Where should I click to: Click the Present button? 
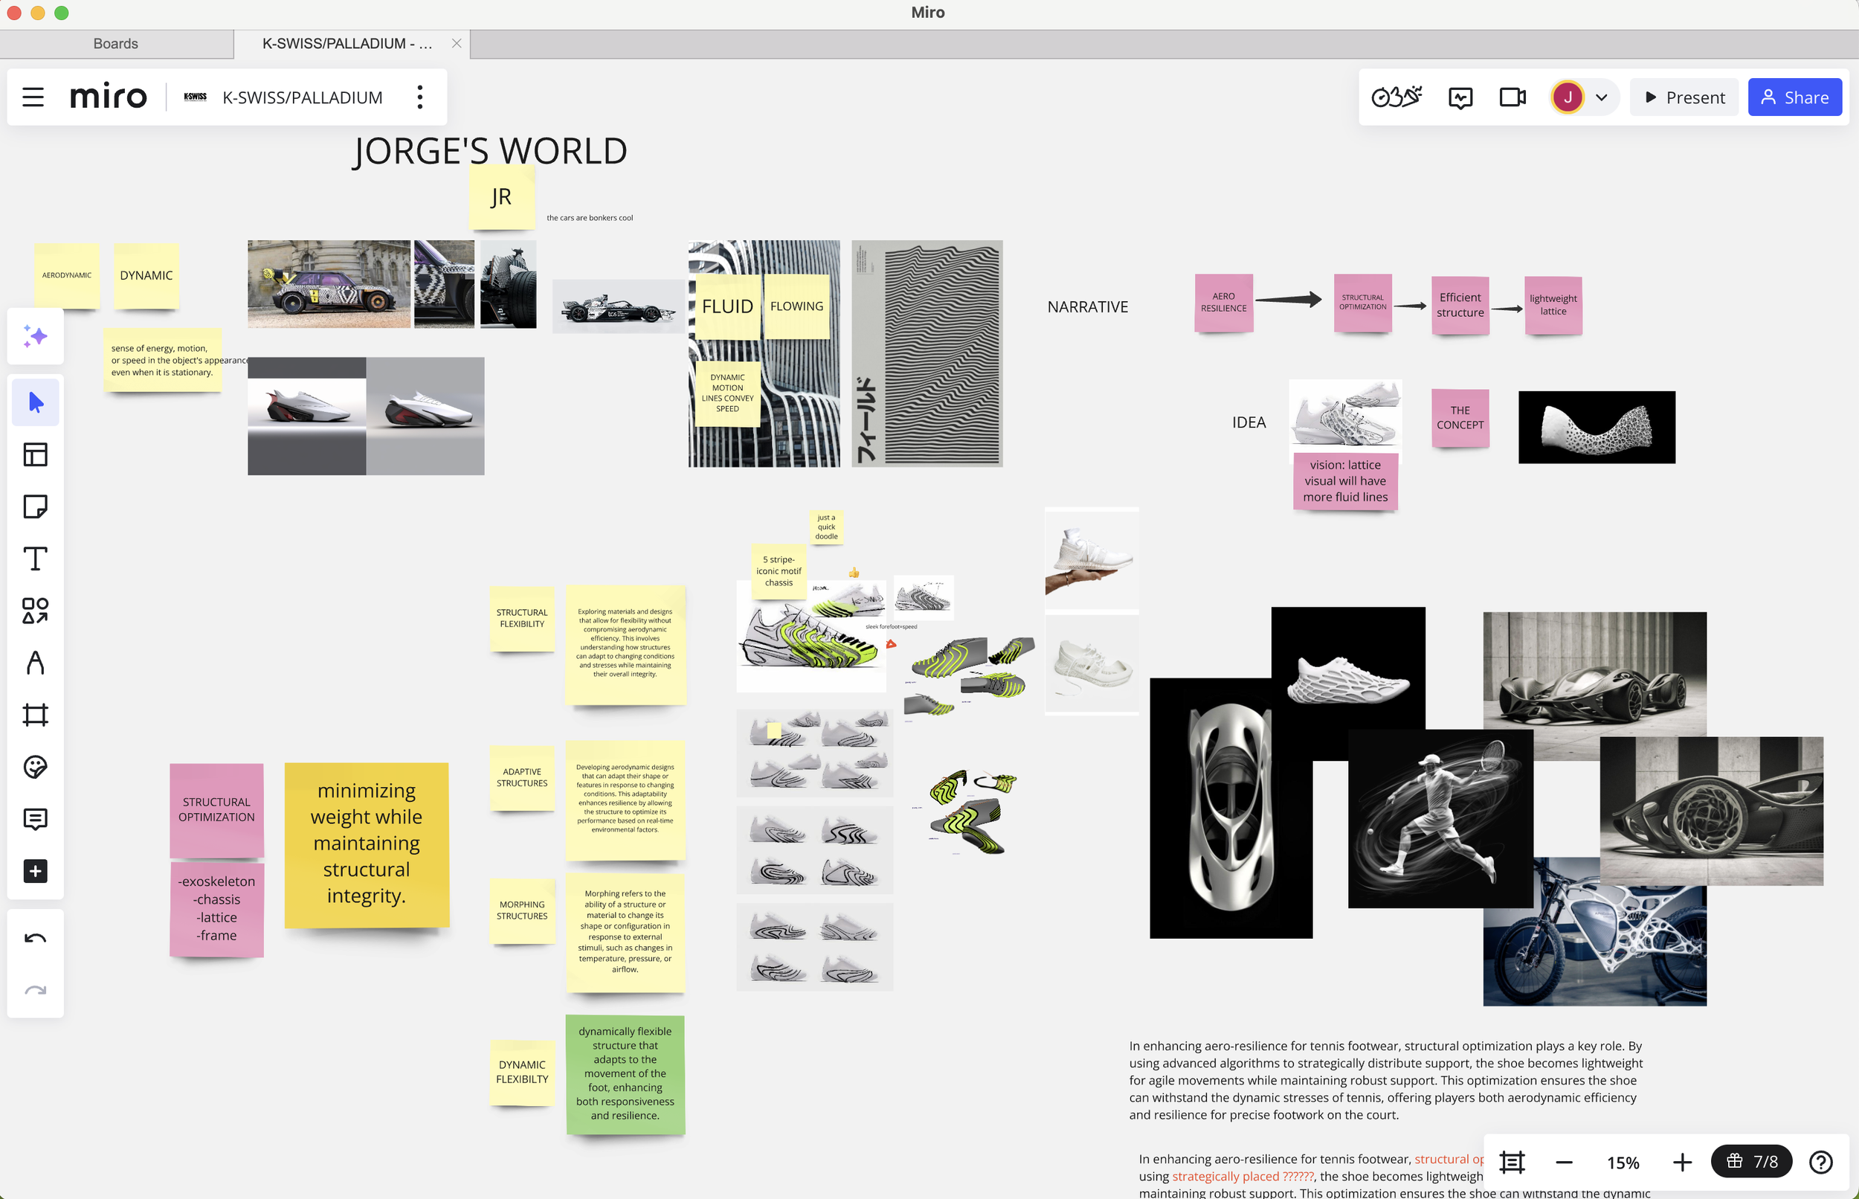coord(1684,97)
